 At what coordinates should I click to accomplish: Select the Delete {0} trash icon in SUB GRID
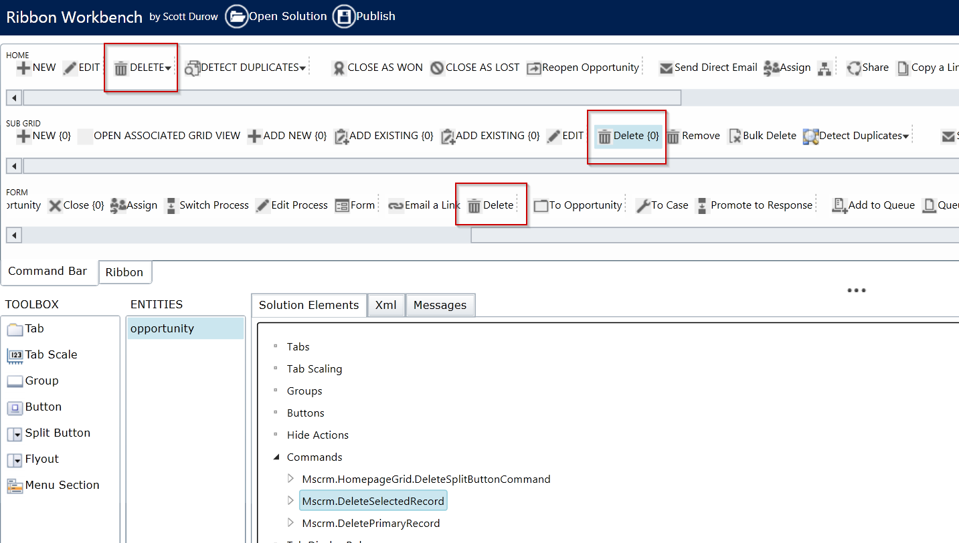tap(604, 136)
